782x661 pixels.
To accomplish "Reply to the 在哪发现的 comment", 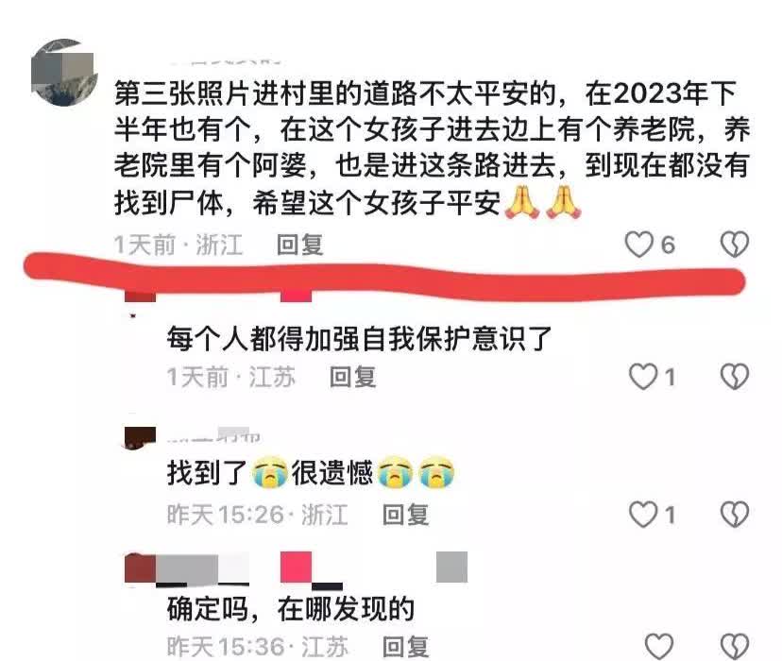I will click(x=405, y=647).
